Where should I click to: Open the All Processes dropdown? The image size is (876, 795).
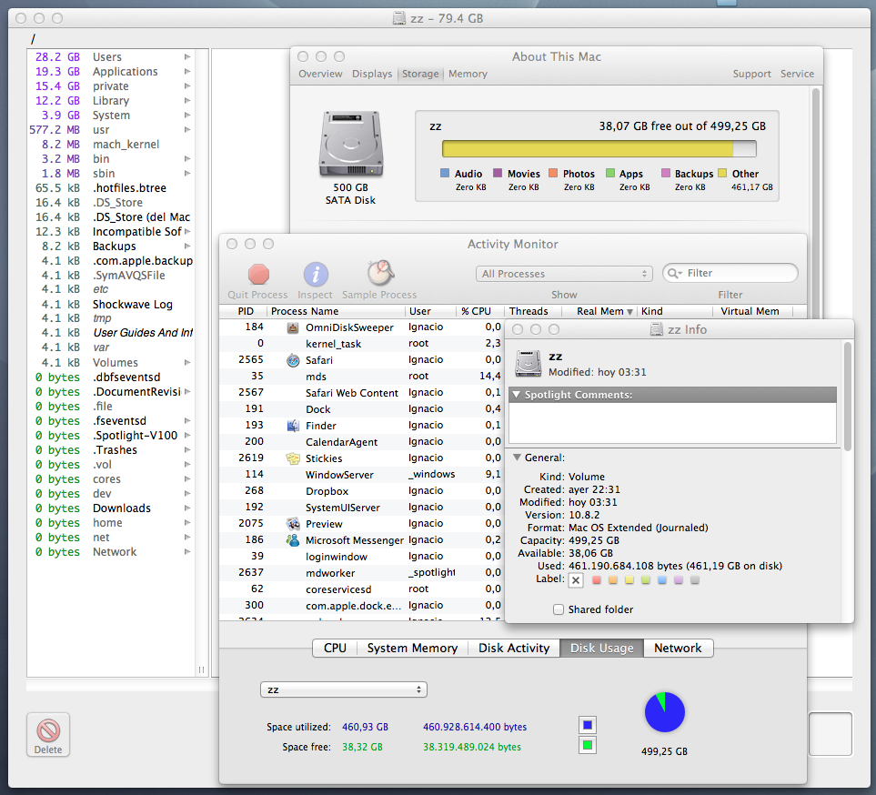coord(564,274)
